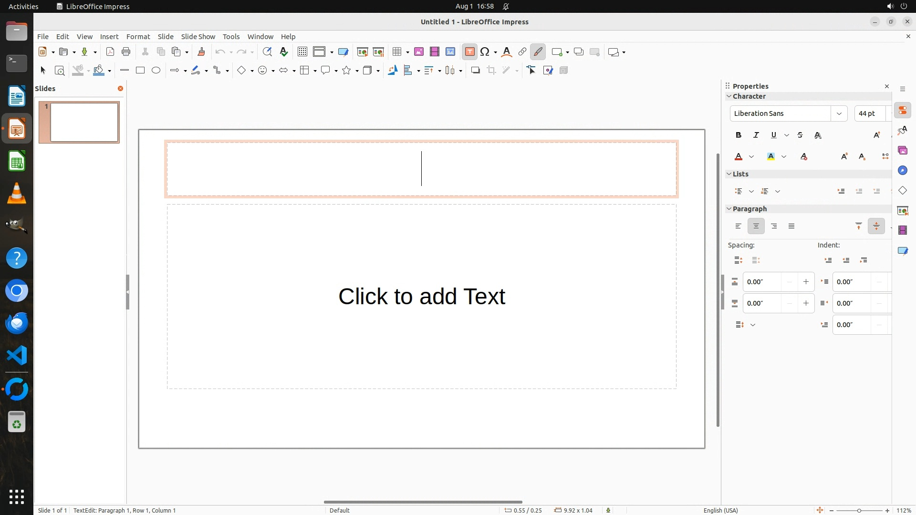The height and width of the screenshot is (515, 916).
Task: Select the Ellipse drawing tool
Action: tap(156, 71)
